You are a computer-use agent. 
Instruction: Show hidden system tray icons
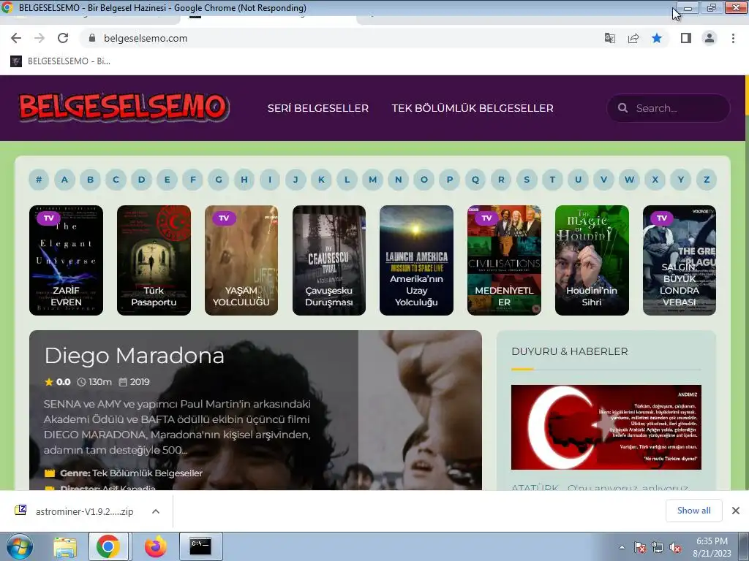tap(622, 547)
